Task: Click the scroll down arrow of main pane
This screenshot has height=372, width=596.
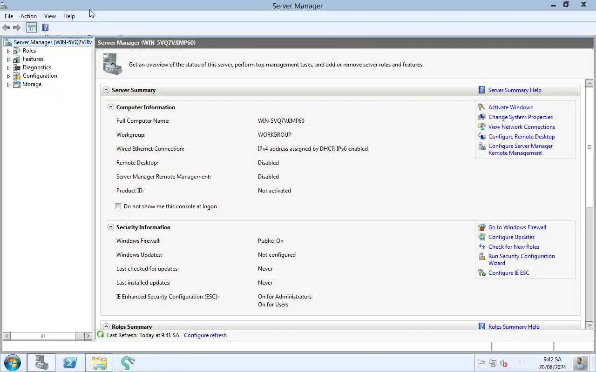Action: point(589,325)
